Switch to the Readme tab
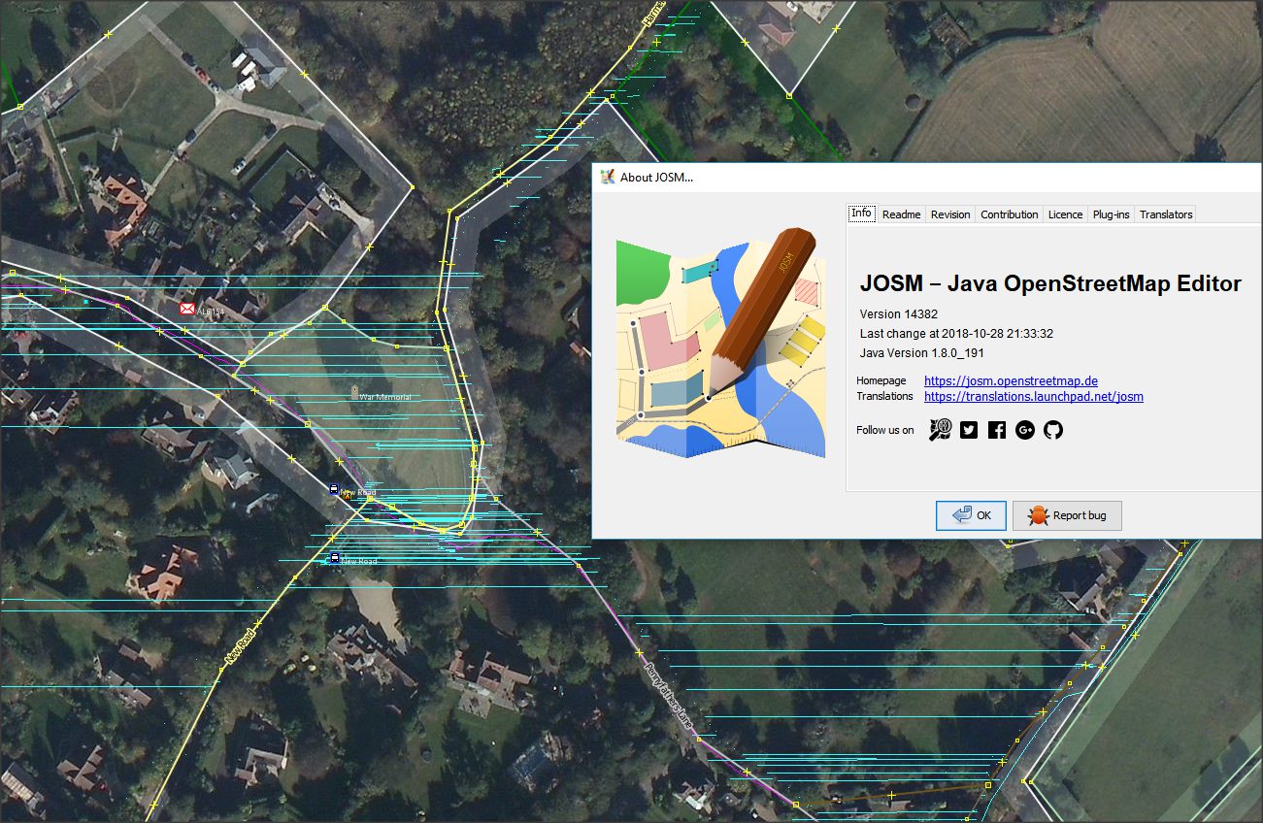 (901, 214)
